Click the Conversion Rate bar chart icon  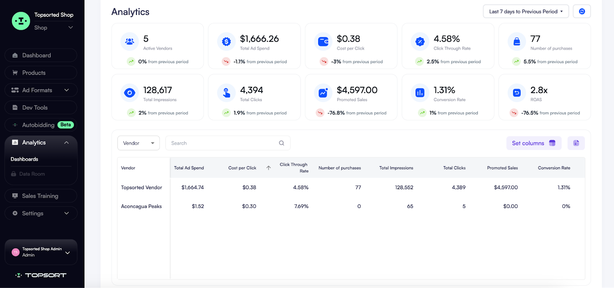tap(420, 93)
